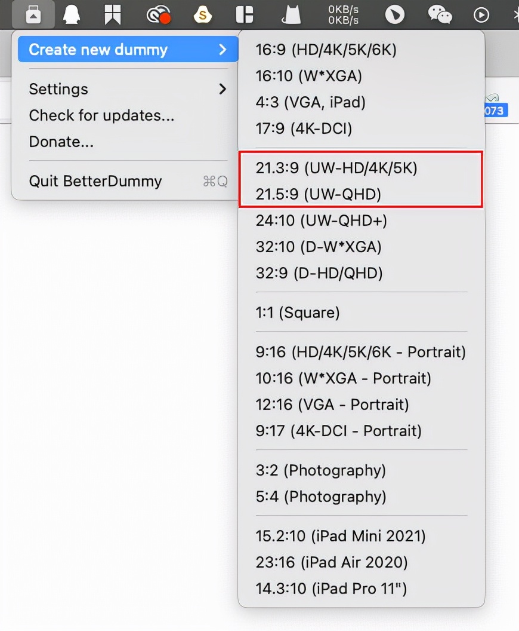
Task: Select 21.3:9 (UW-HD/4K/5K)
Action: click(361, 169)
